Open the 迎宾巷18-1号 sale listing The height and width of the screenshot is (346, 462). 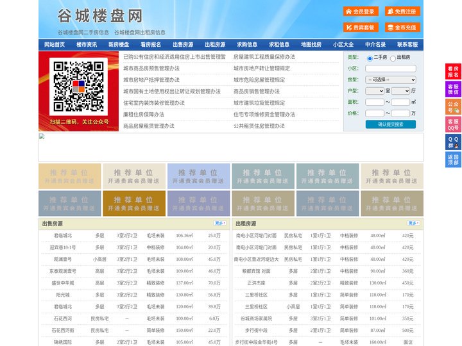coord(63,247)
